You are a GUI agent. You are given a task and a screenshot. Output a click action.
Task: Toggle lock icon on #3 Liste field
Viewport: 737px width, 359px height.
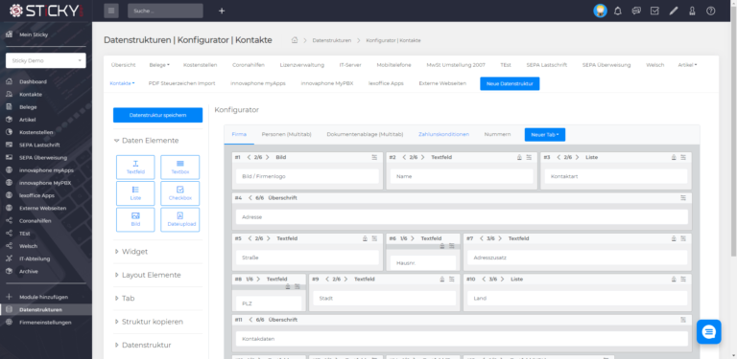click(x=674, y=157)
